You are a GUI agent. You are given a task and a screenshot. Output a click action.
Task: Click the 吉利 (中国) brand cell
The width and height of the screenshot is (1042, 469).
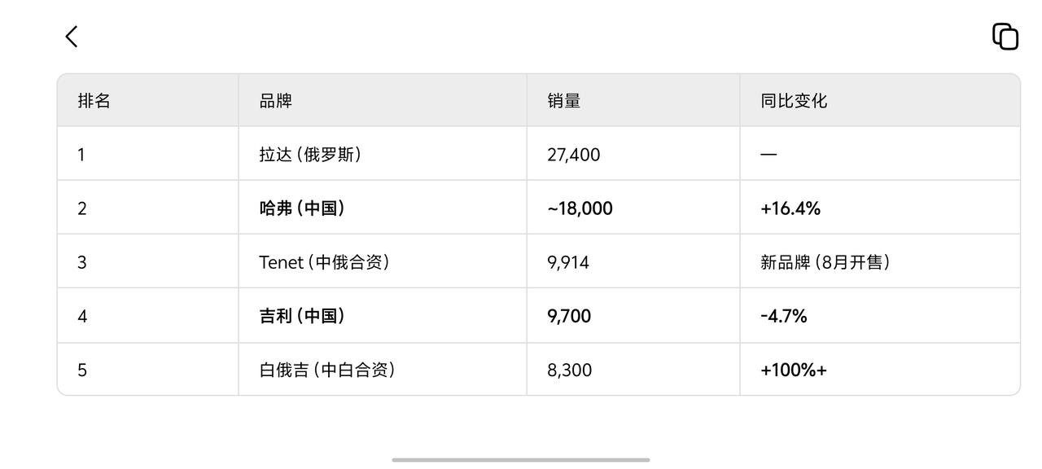303,316
